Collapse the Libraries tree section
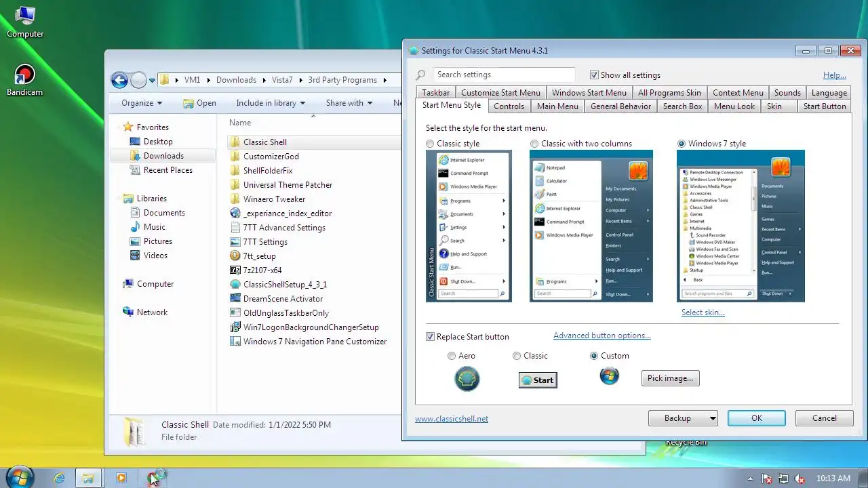 coord(117,199)
